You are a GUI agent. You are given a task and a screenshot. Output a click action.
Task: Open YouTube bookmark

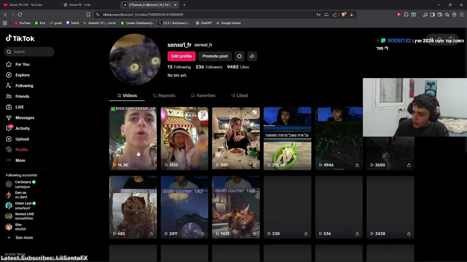pos(22,23)
